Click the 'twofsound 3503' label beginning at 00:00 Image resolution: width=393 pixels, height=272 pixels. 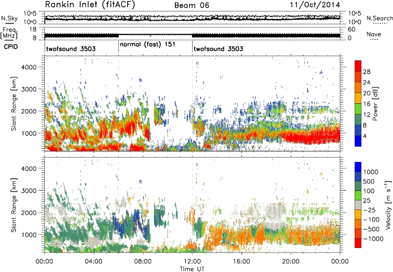click(x=71, y=49)
